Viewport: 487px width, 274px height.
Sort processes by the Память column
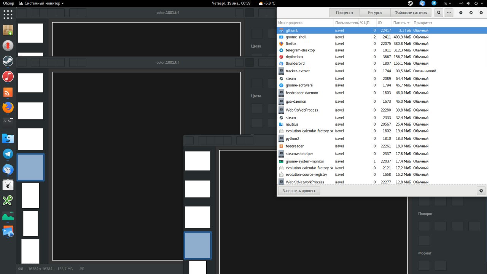coord(401,23)
